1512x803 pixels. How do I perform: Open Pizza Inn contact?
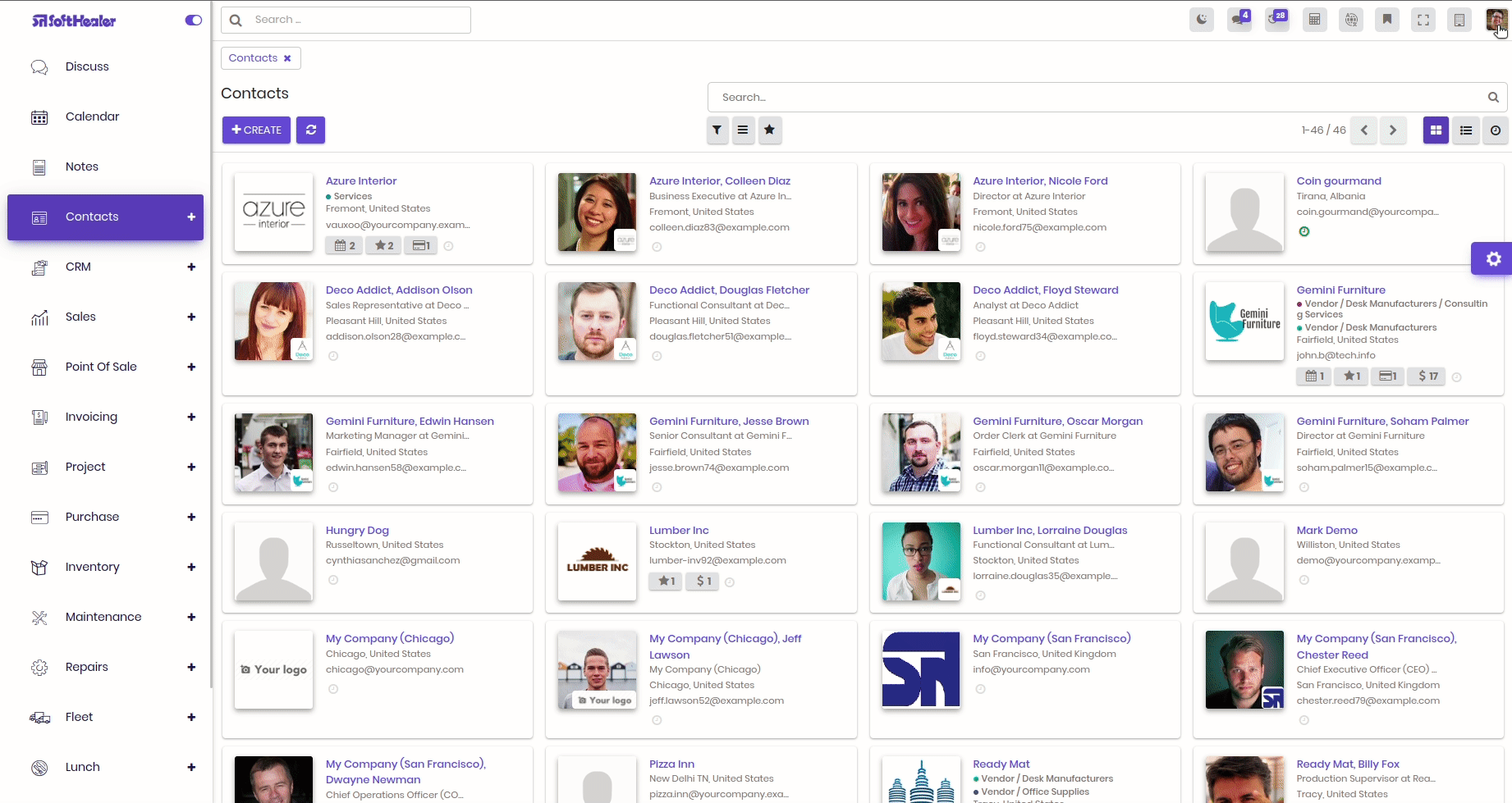671,764
